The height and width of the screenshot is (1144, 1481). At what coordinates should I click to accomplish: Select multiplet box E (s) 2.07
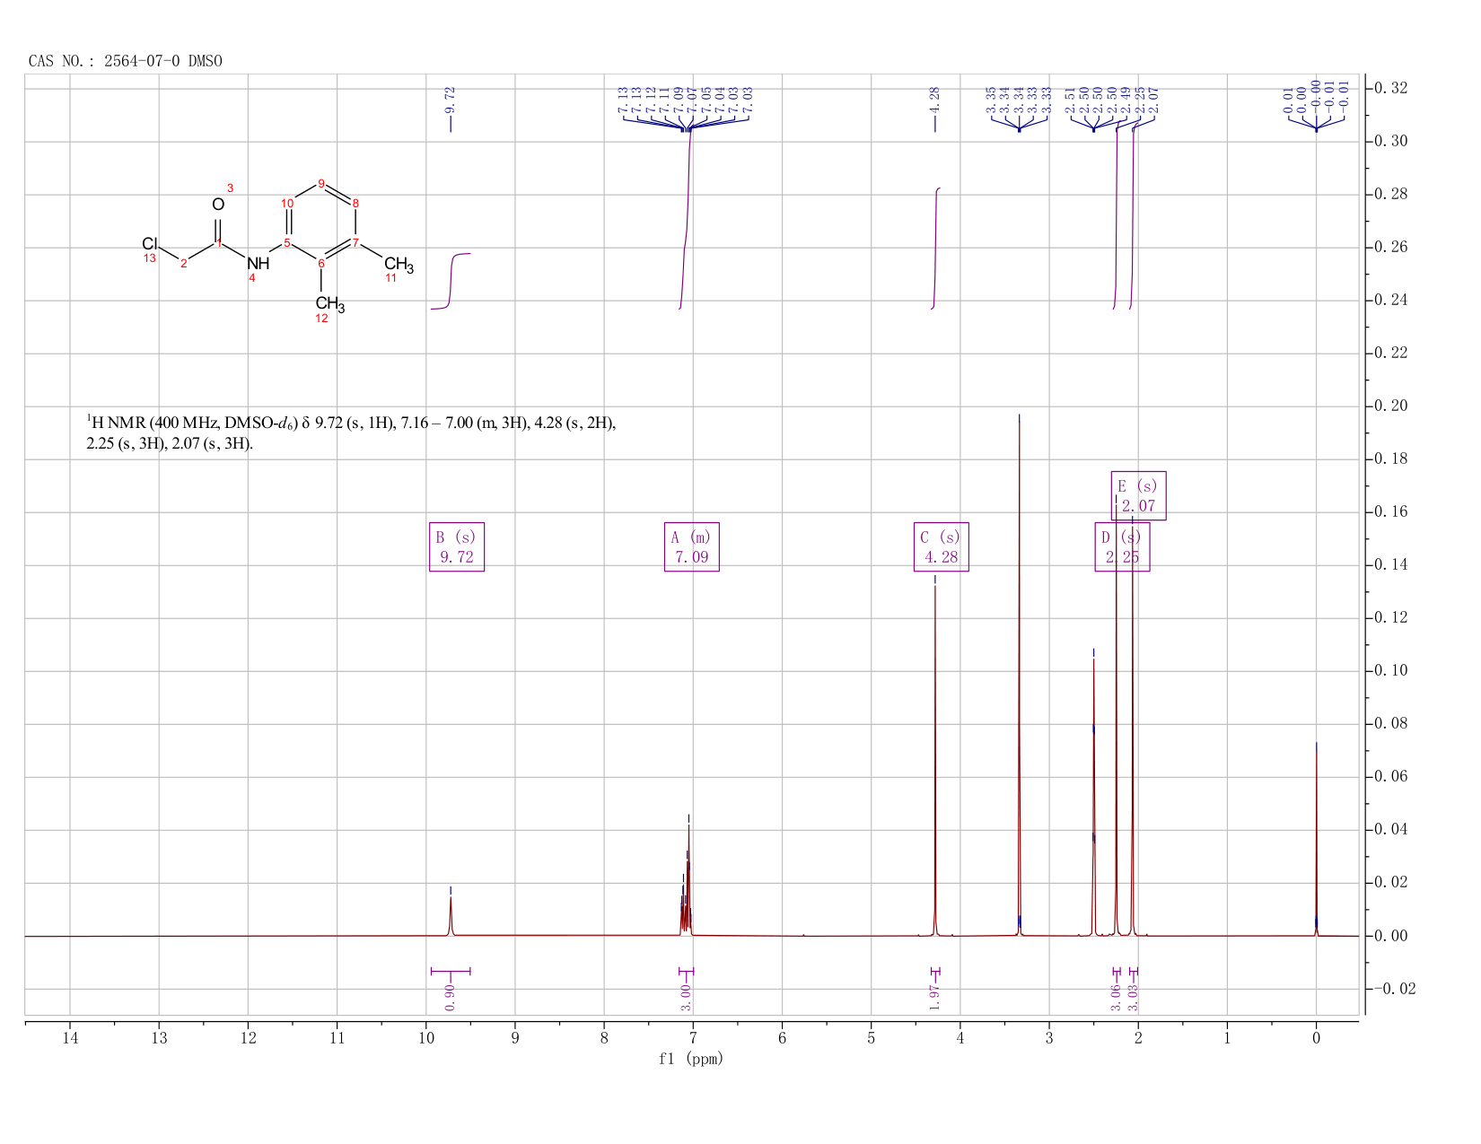coord(1139,495)
